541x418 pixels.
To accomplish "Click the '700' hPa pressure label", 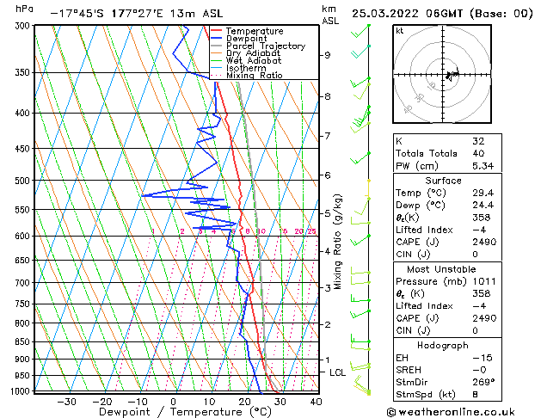I will coord(24,283).
